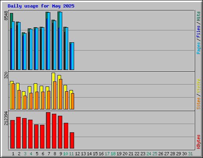Click day 20 on the x-axis
Viewport: 203px width, 158px height.
125,154
